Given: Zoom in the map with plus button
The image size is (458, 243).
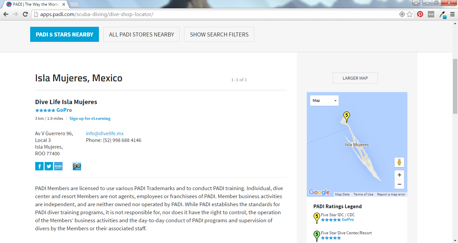Looking at the screenshot, I should [399, 175].
